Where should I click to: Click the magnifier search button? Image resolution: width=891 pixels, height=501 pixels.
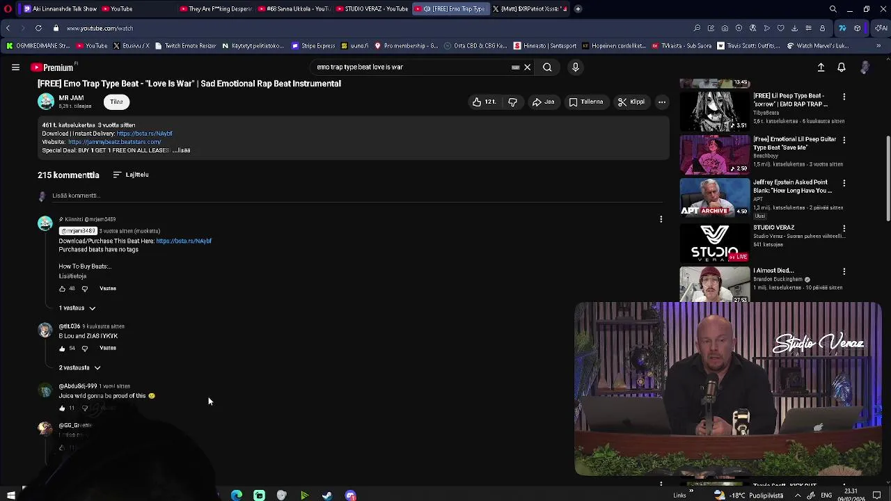547,67
